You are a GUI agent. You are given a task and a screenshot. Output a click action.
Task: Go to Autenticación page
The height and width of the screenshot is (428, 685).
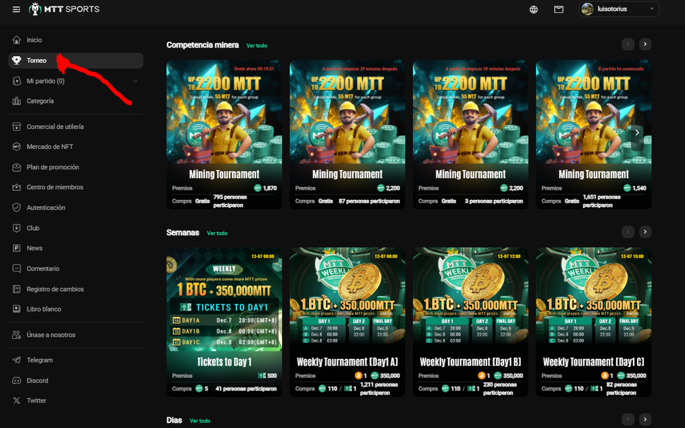click(46, 207)
